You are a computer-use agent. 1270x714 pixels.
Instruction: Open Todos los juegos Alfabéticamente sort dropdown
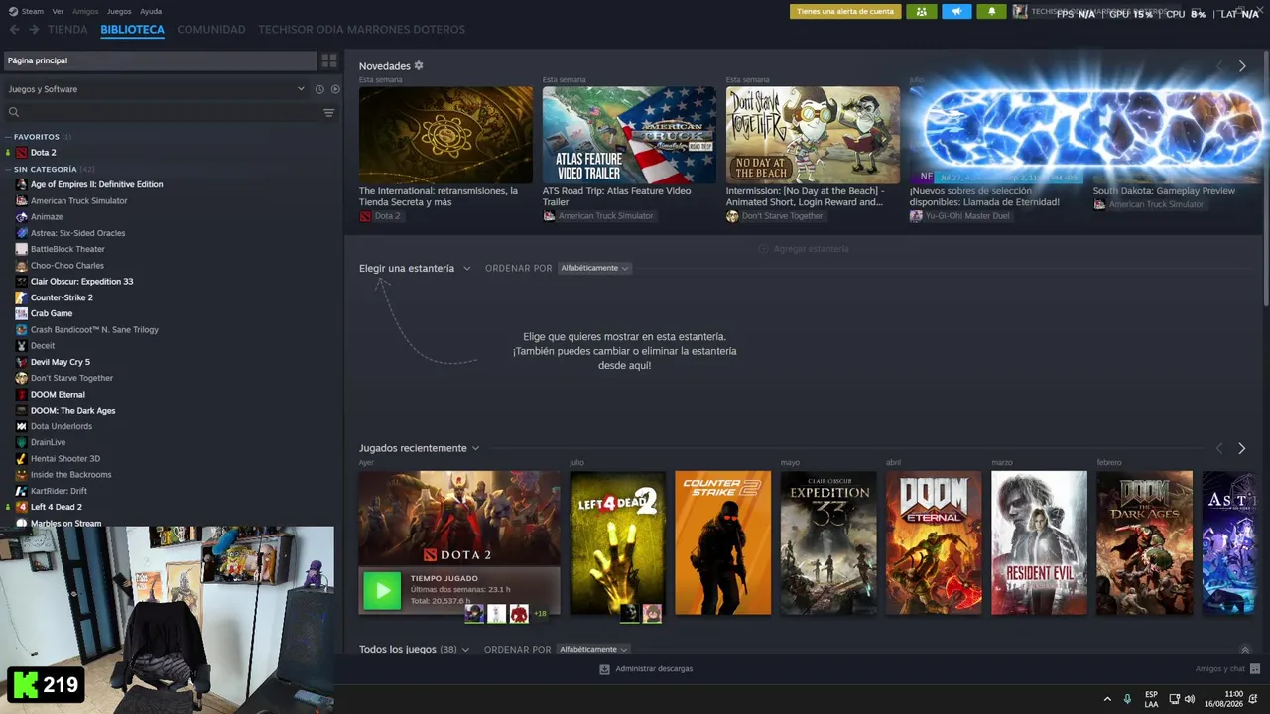click(593, 650)
